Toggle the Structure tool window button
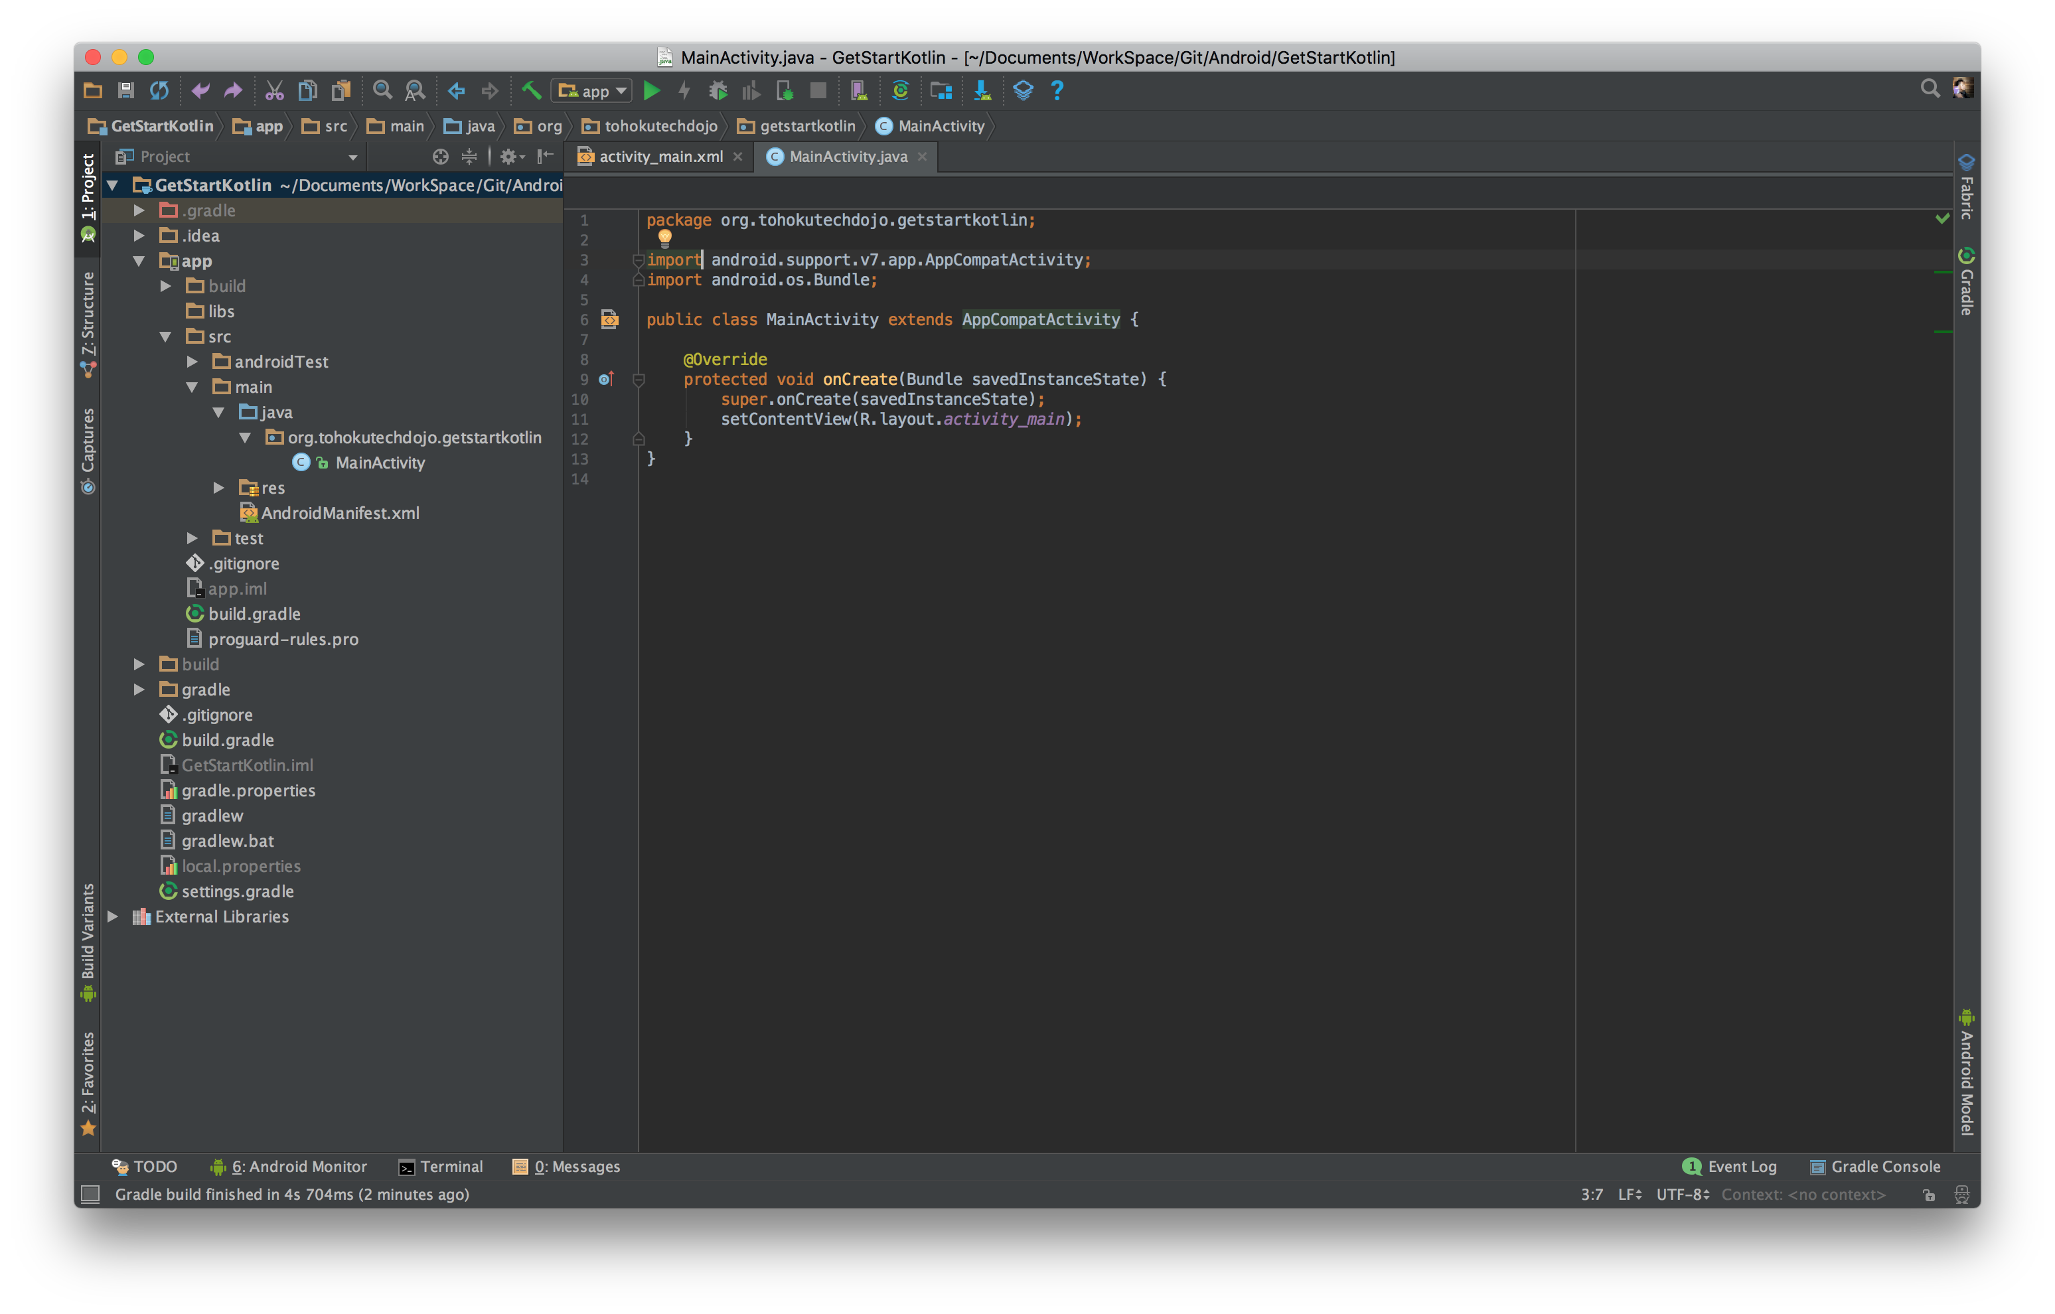This screenshot has height=1314, width=2055. (x=88, y=325)
